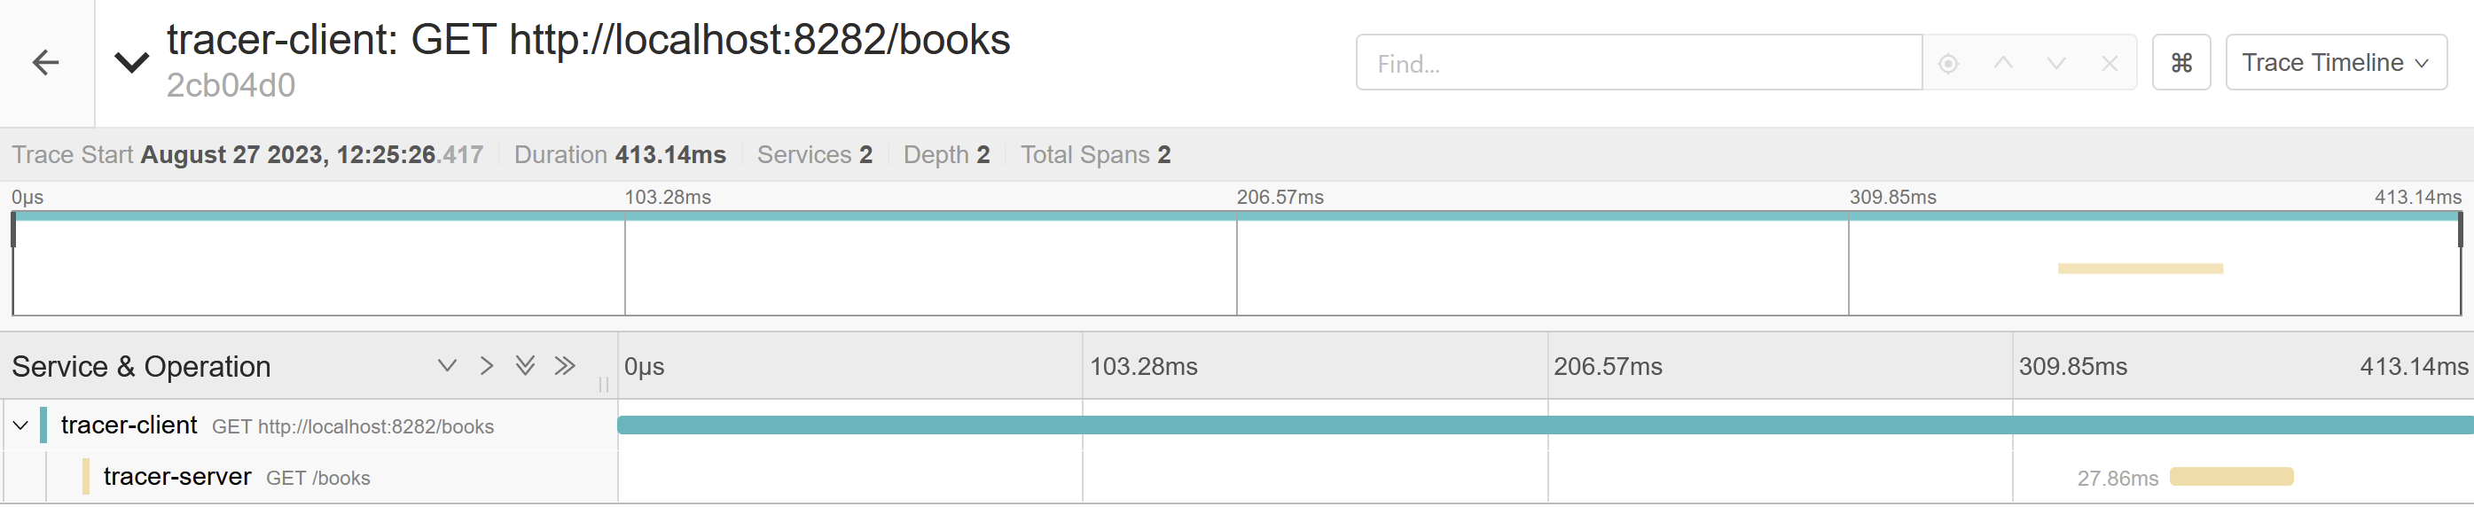2474x507 pixels.
Task: Open keyboard shortcuts command icon
Action: pos(2181,64)
